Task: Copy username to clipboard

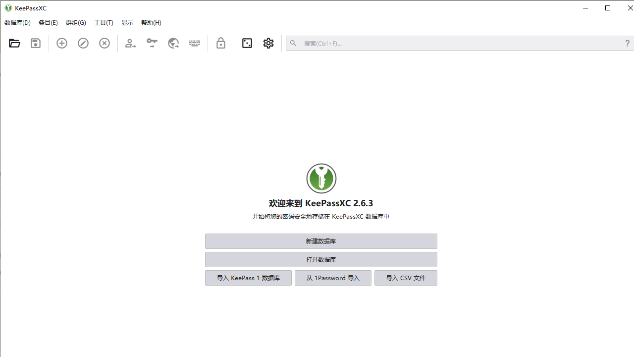Action: point(130,43)
